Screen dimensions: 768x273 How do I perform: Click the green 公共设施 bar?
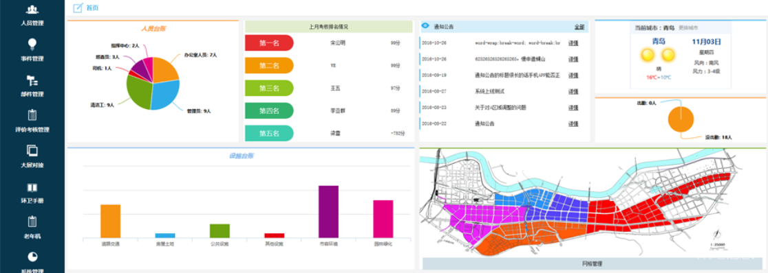point(220,231)
